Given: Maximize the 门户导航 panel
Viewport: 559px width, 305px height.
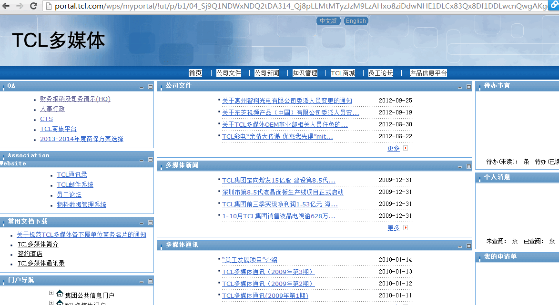Looking at the screenshot, I should [x=151, y=281].
